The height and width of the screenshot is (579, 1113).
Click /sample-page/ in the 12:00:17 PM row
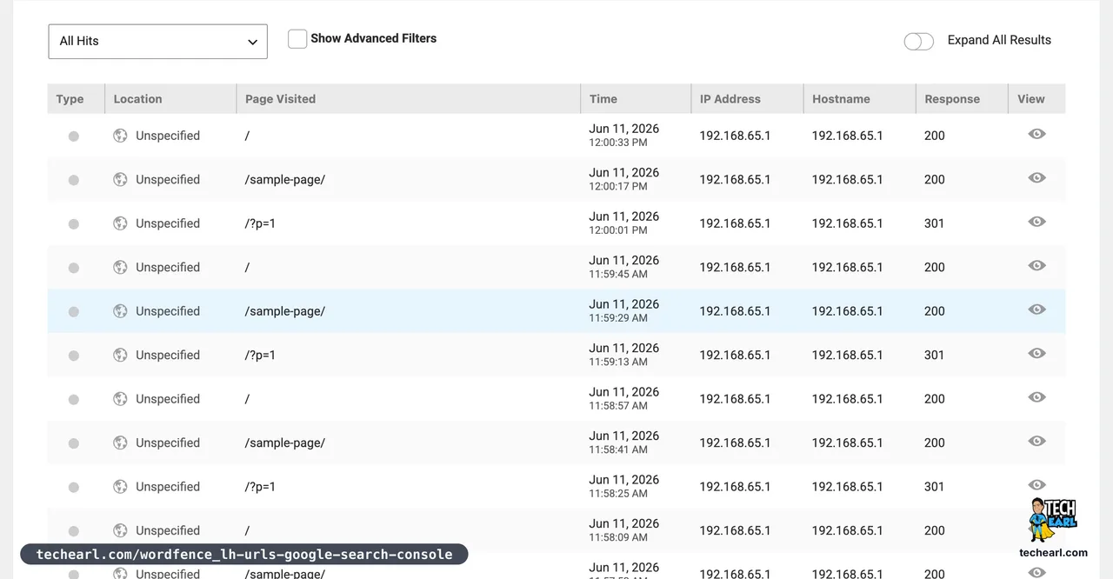(x=285, y=180)
